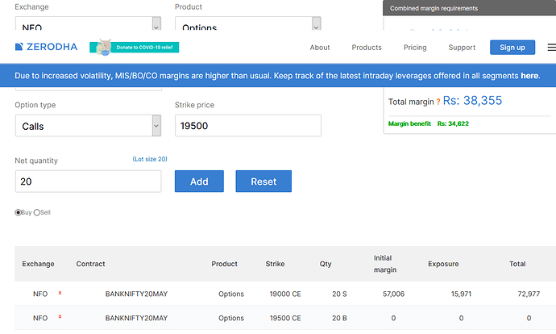This screenshot has height=334, width=556.
Task: Expand the Exchange dropdown showing NFO
Action: (x=88, y=23)
